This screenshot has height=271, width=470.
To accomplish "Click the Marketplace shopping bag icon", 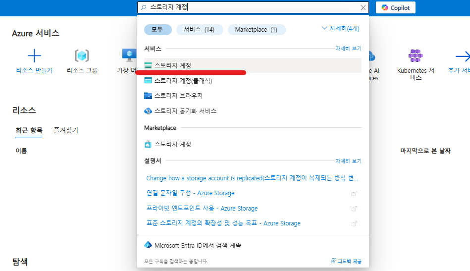I will [148, 144].
